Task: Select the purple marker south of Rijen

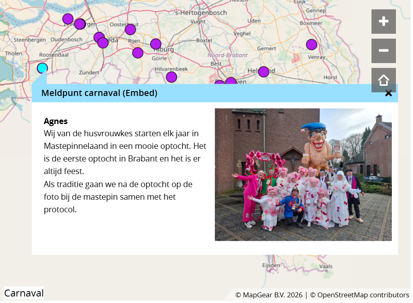Action: click(138, 53)
